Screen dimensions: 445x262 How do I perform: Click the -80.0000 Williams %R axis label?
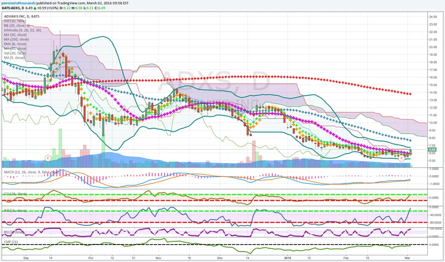tap(435, 222)
